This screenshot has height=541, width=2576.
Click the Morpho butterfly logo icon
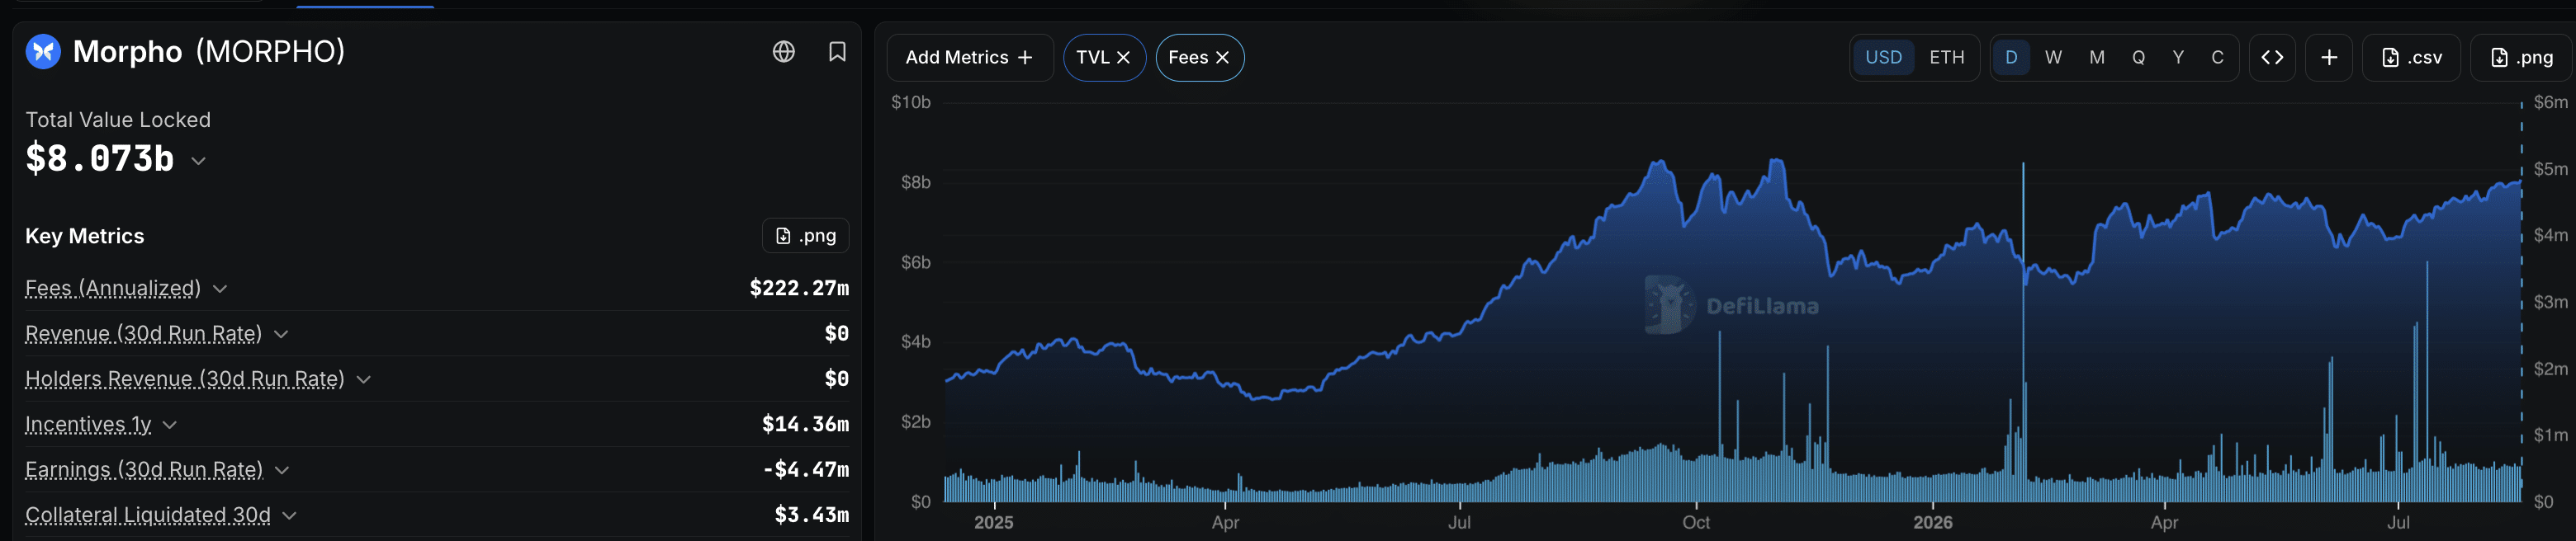[x=43, y=51]
